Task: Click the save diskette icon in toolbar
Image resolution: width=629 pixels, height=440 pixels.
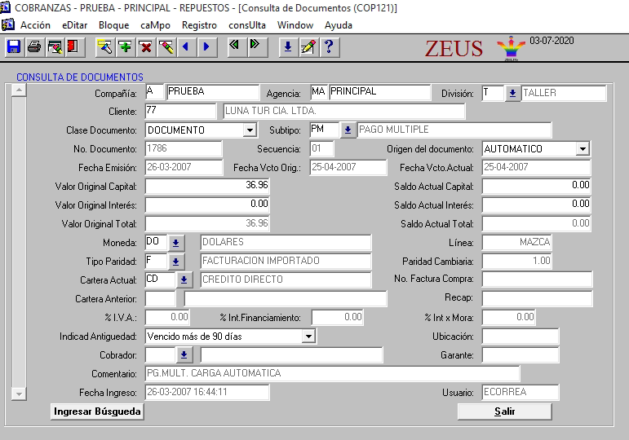Action: point(14,47)
